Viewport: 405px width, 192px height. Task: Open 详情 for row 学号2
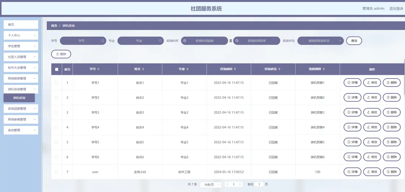352,98
